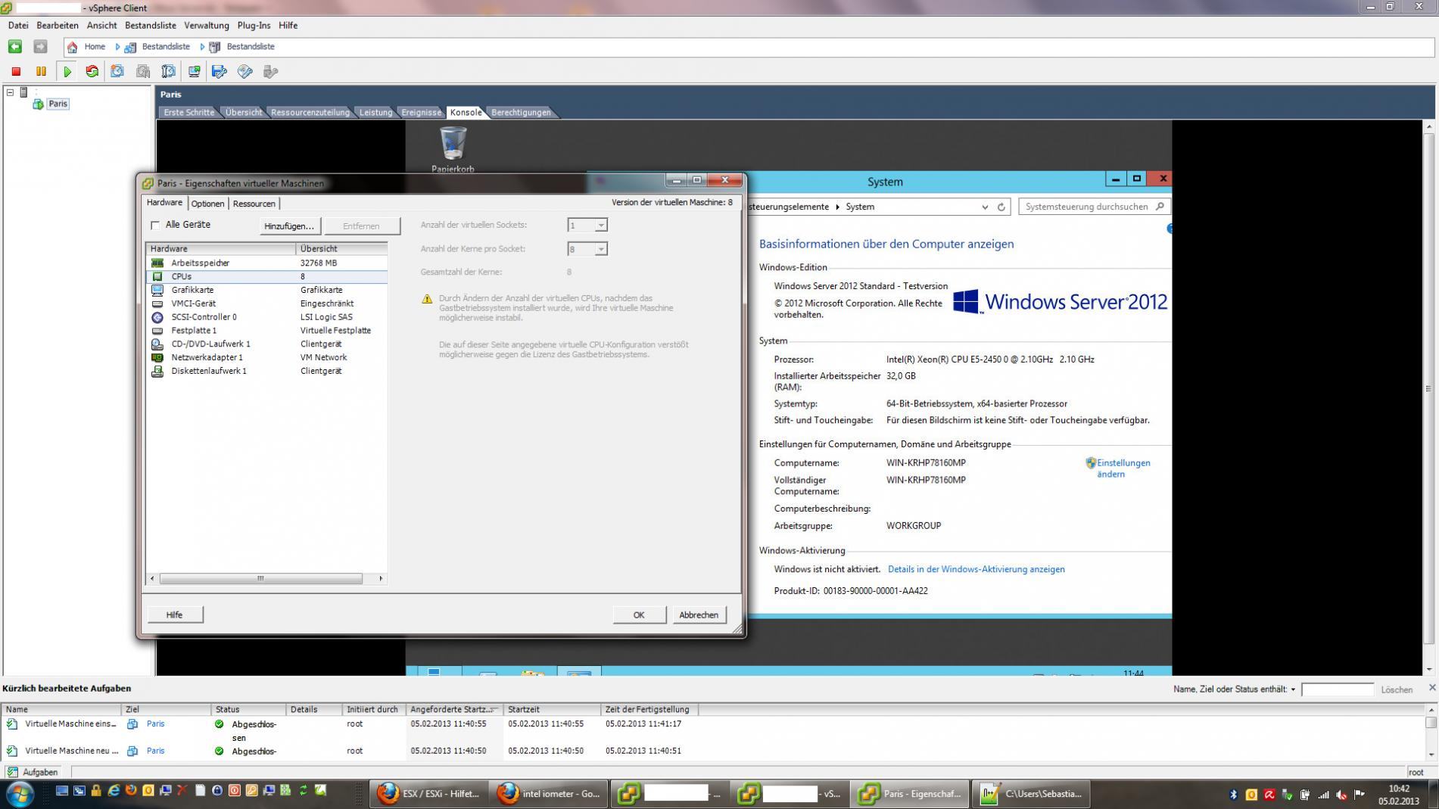Select SCSI-Controller 0 in the hardware list
The image size is (1439, 809).
click(x=266, y=317)
